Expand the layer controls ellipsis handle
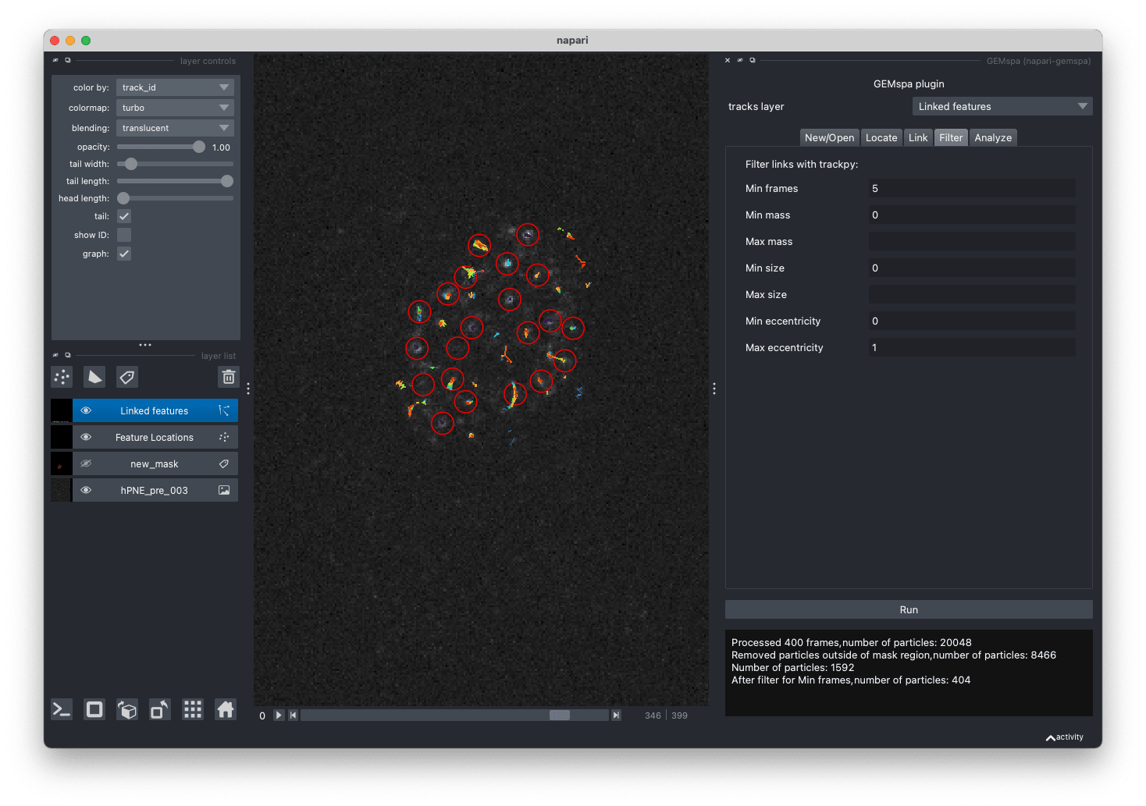The image size is (1146, 806). pyautogui.click(x=145, y=344)
